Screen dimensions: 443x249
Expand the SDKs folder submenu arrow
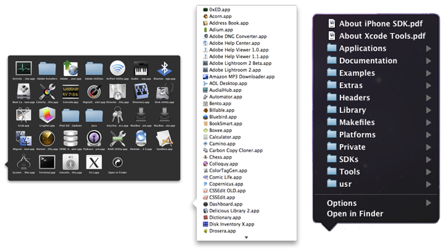pyautogui.click(x=428, y=160)
